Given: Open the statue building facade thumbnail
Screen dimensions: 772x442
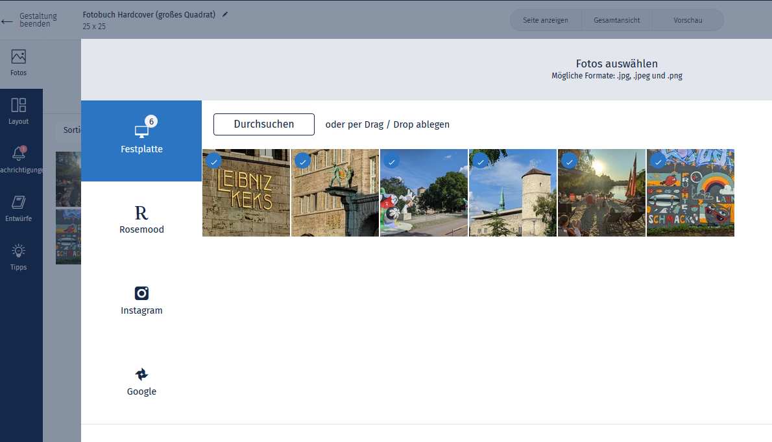Looking at the screenshot, I should (x=335, y=192).
